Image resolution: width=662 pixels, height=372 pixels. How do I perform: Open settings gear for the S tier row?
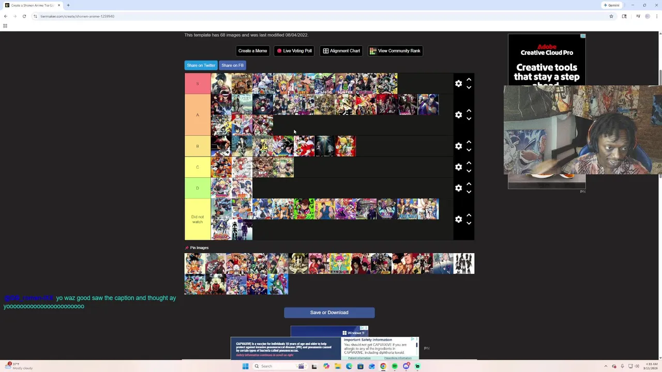coord(458,84)
